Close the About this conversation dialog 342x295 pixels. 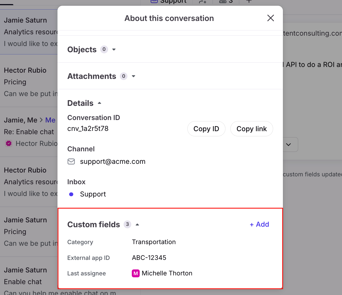270,18
